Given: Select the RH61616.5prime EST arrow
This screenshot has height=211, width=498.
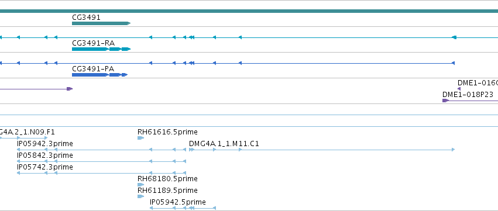Looking at the screenshot, I should point(140,138).
